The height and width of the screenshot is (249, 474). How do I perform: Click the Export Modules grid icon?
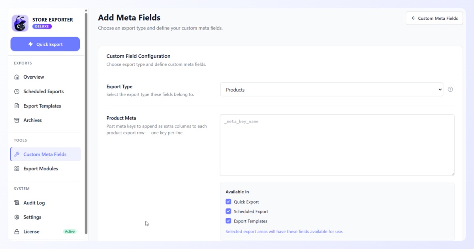click(17, 169)
